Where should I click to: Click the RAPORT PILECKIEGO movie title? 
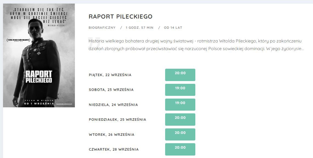(x=120, y=16)
